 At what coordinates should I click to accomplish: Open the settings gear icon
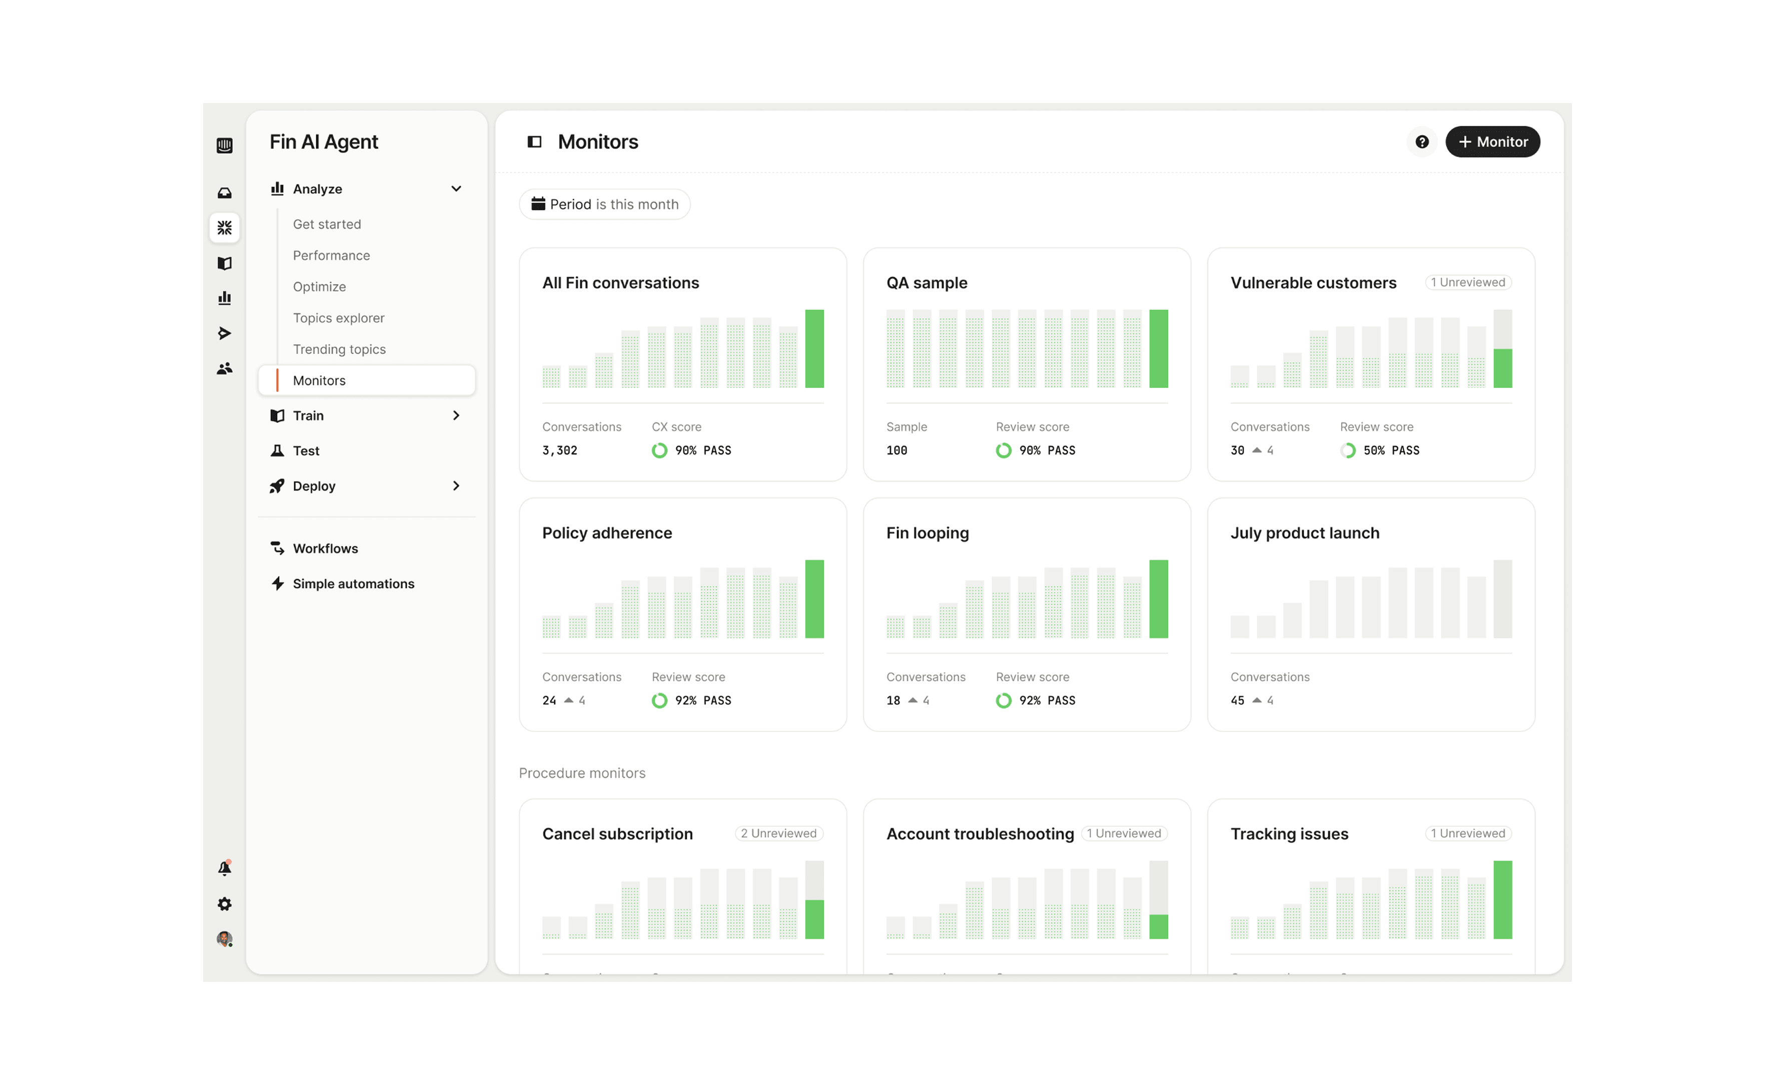pyautogui.click(x=224, y=903)
